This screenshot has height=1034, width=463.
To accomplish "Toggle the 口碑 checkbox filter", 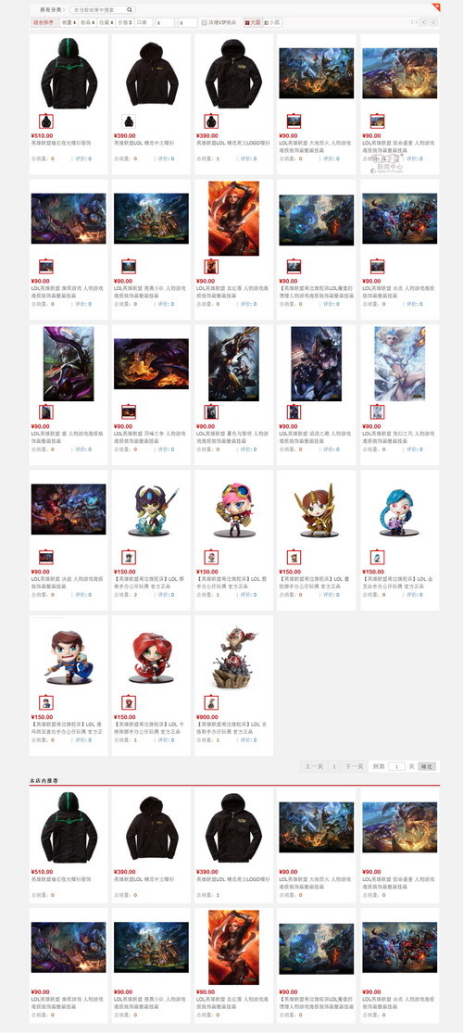I will pyautogui.click(x=144, y=22).
